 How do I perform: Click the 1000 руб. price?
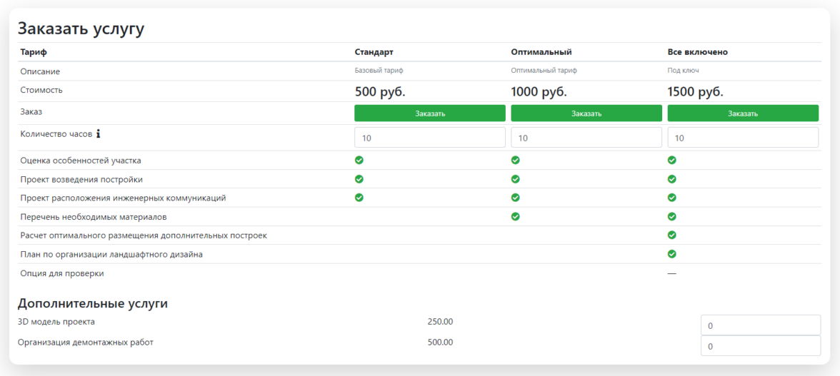(x=539, y=91)
